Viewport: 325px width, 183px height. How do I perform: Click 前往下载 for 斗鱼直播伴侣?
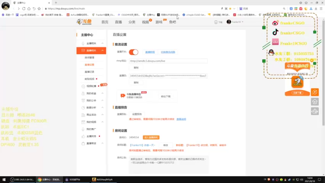click(166, 96)
